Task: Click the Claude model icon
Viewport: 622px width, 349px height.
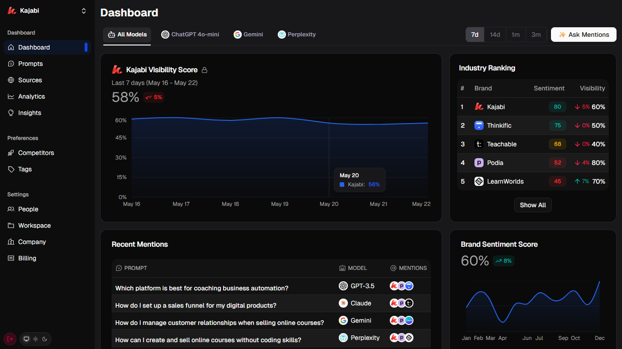Action: [x=343, y=303]
